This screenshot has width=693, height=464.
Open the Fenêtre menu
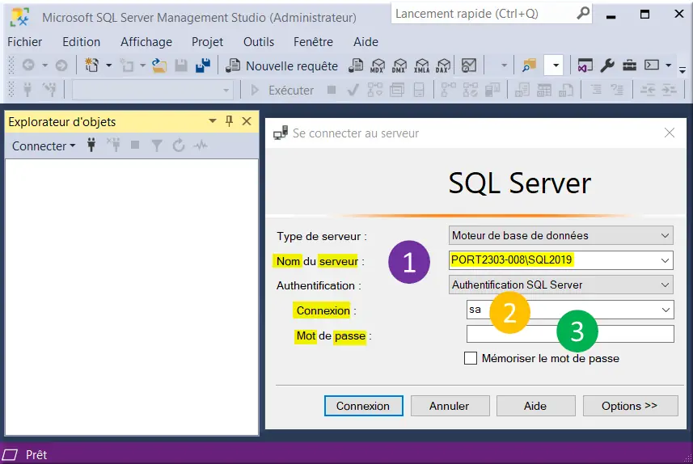click(314, 42)
